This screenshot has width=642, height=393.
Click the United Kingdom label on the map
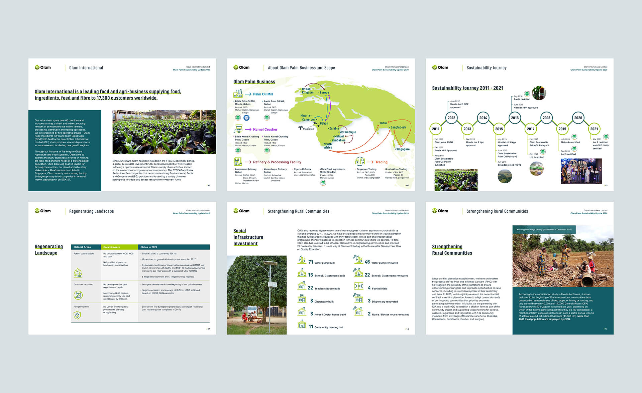pyautogui.click(x=308, y=91)
